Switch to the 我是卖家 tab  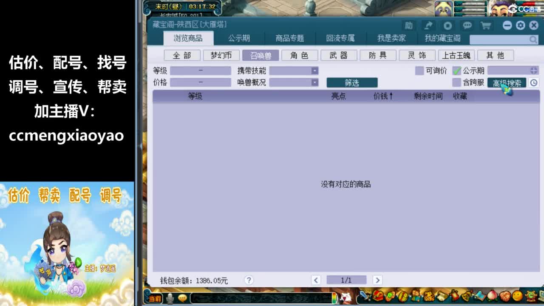click(391, 38)
